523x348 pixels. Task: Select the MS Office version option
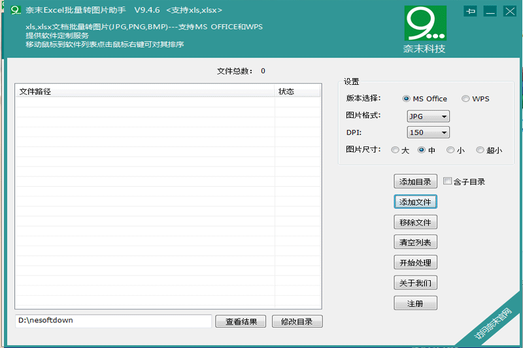[x=407, y=99]
